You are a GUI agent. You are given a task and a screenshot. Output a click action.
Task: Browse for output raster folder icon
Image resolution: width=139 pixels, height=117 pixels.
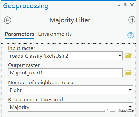(128, 73)
